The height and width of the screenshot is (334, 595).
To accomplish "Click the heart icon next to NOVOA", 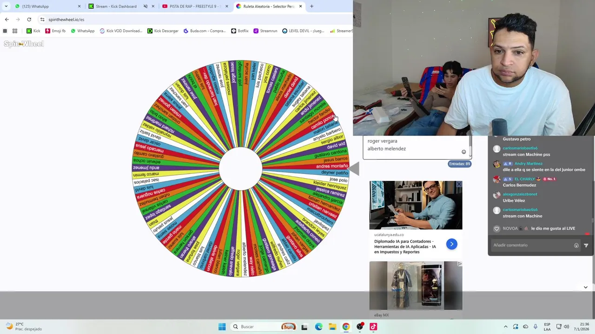I will tap(496, 229).
